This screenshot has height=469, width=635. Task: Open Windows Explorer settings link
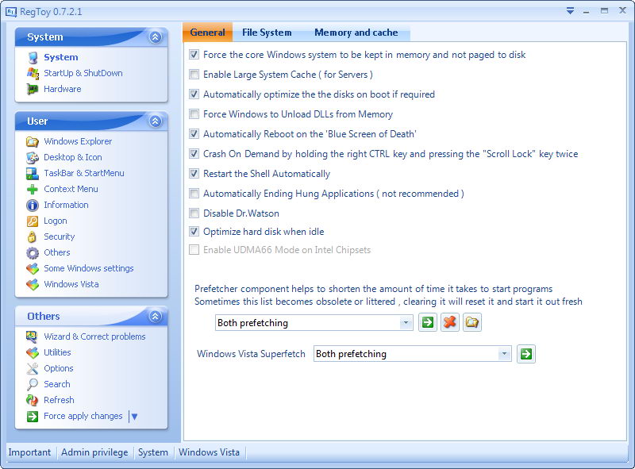click(78, 142)
